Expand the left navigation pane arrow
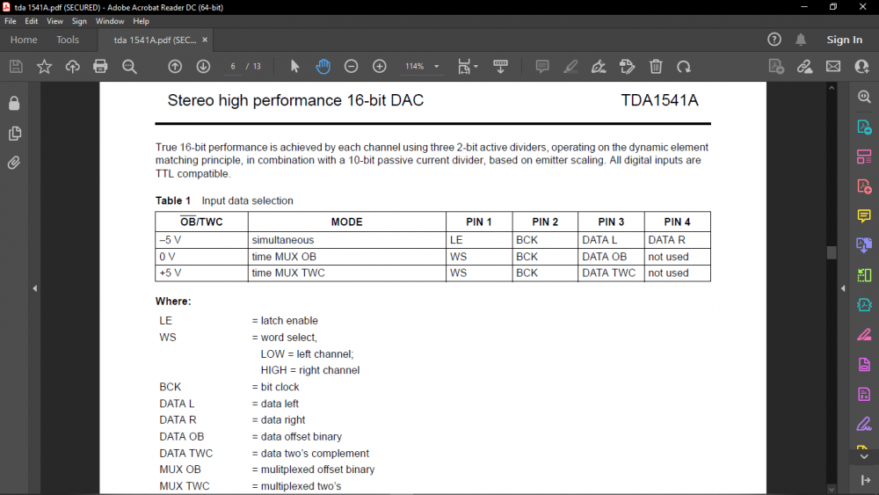The image size is (879, 495). 35,288
